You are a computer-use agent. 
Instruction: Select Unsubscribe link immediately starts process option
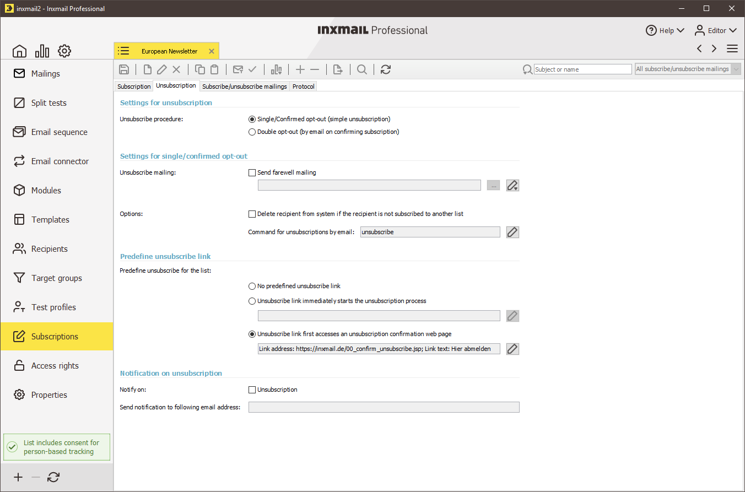pos(252,301)
